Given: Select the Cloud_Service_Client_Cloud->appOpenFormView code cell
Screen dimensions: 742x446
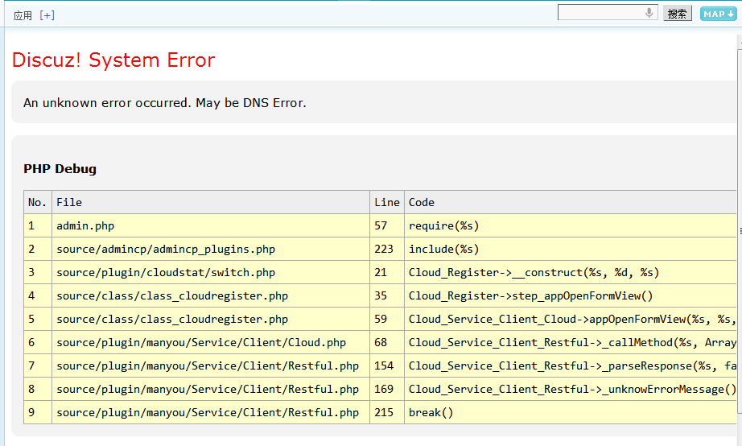Looking at the screenshot, I should point(571,319).
